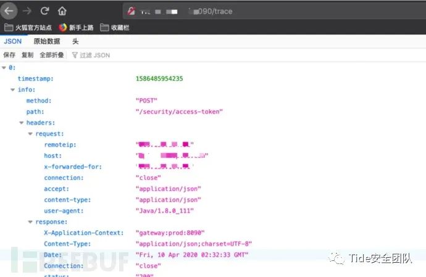This screenshot has height=277, width=426.
Task: Collapse the 0: root node
Action: (4, 68)
